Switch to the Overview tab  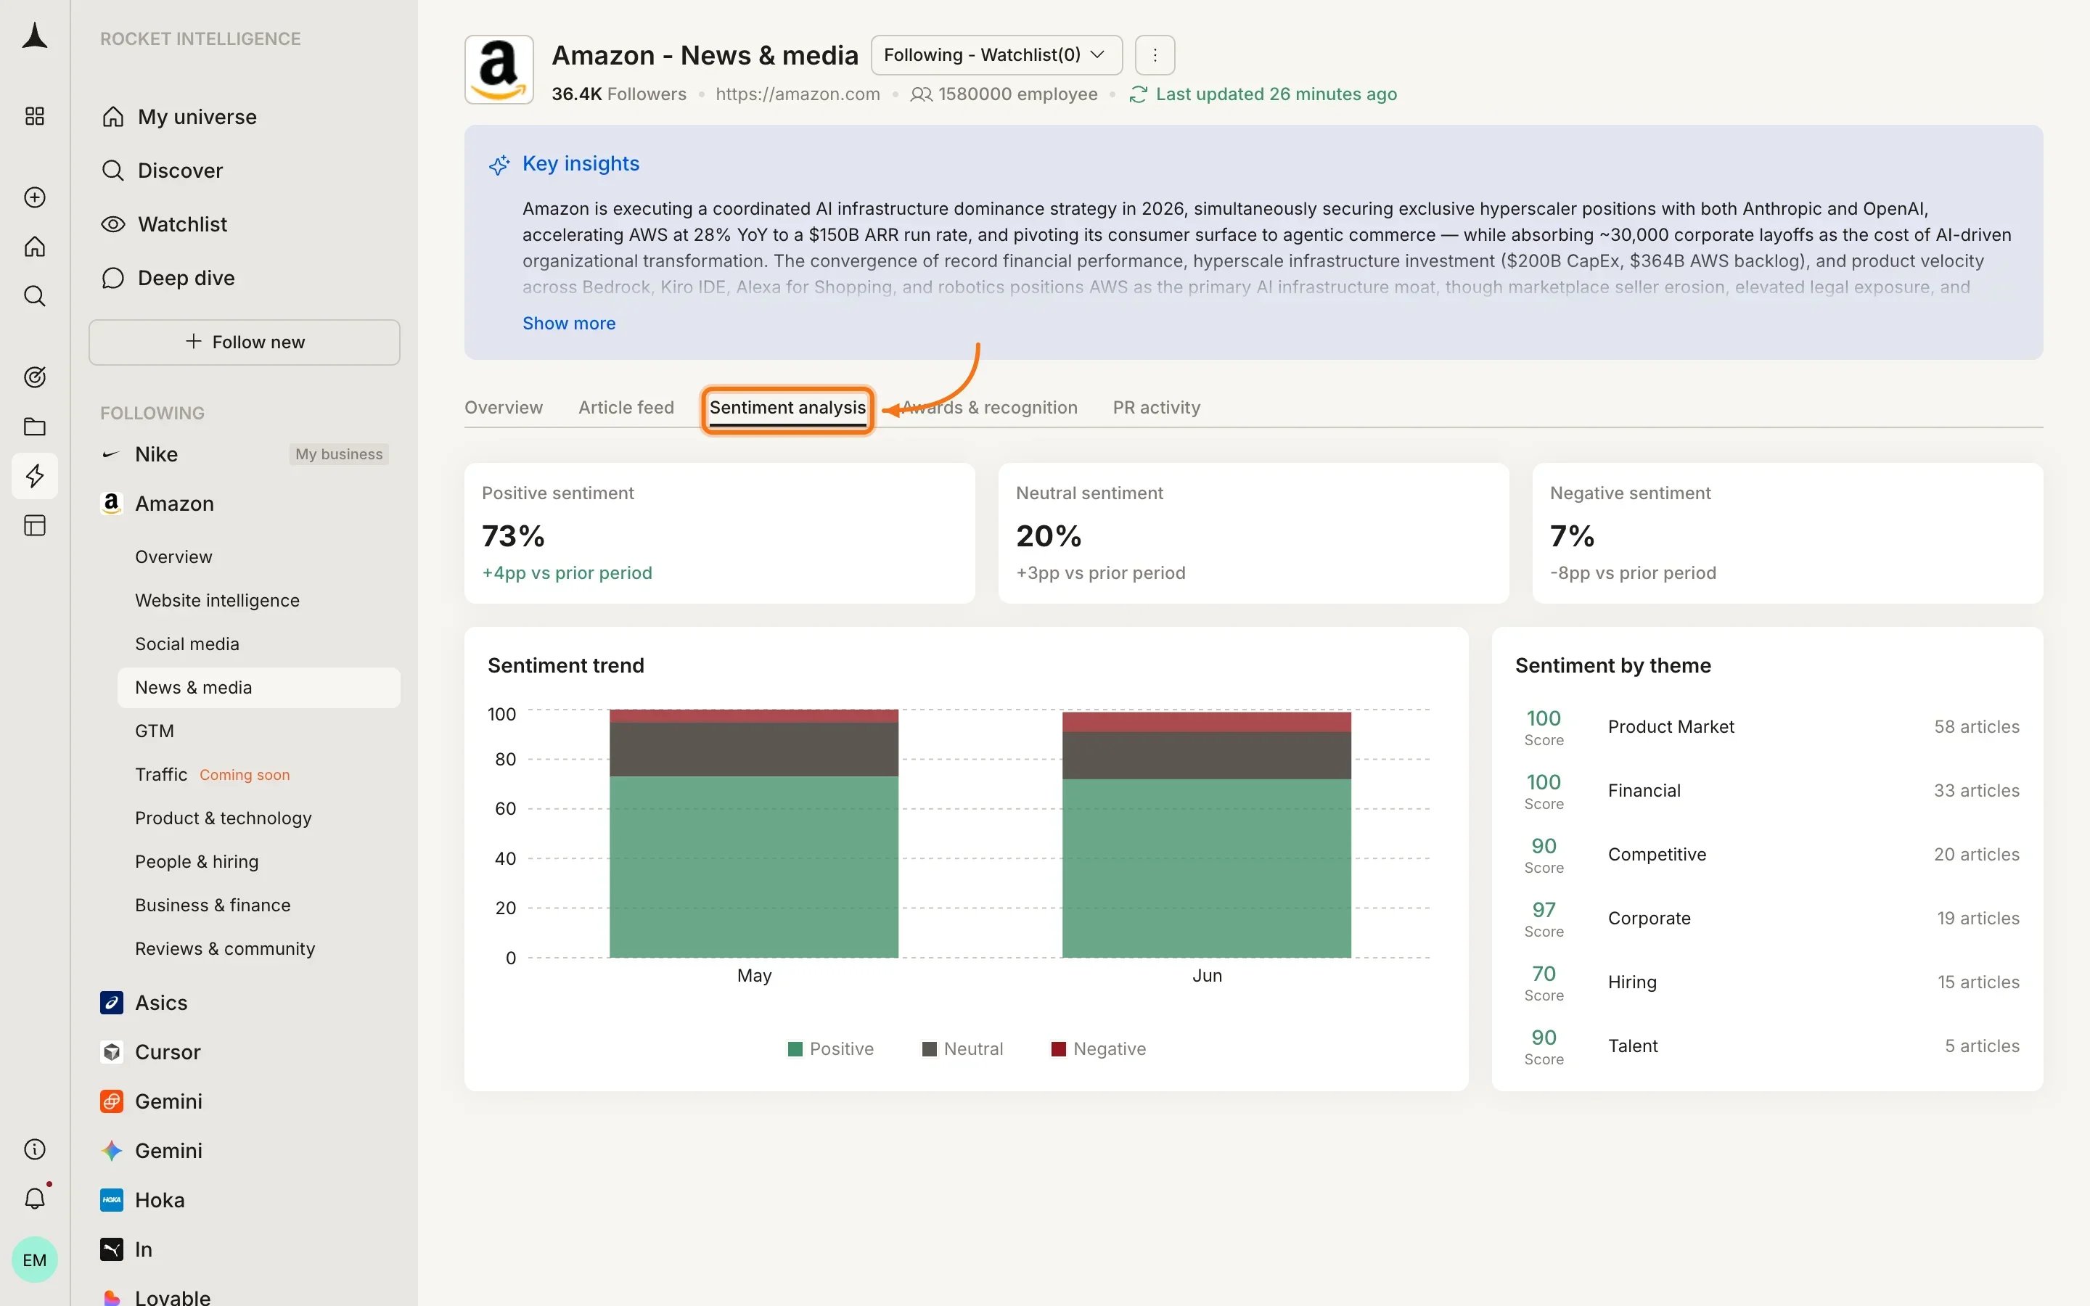504,407
